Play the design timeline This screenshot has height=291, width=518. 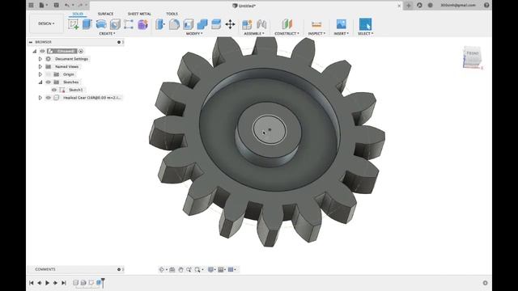[x=47, y=283]
